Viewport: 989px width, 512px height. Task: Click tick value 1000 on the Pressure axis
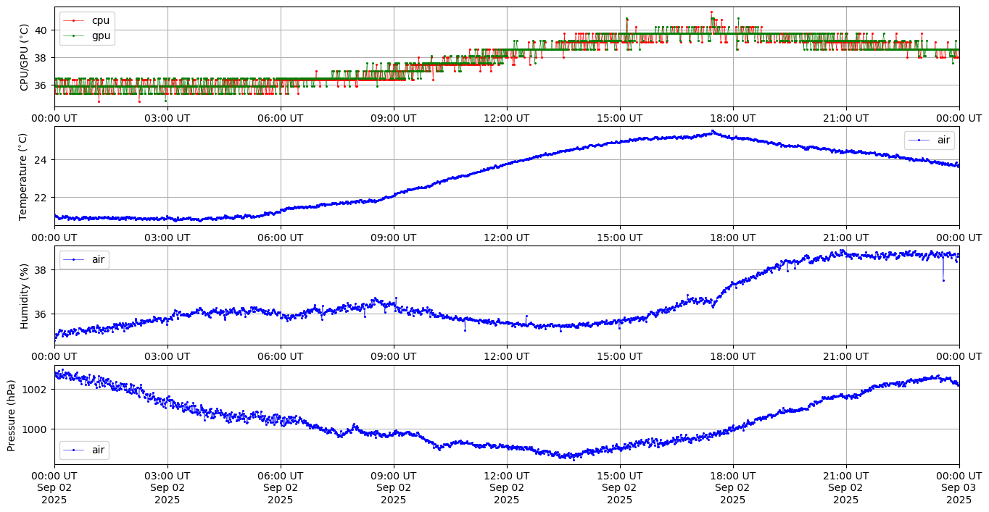click(x=36, y=429)
